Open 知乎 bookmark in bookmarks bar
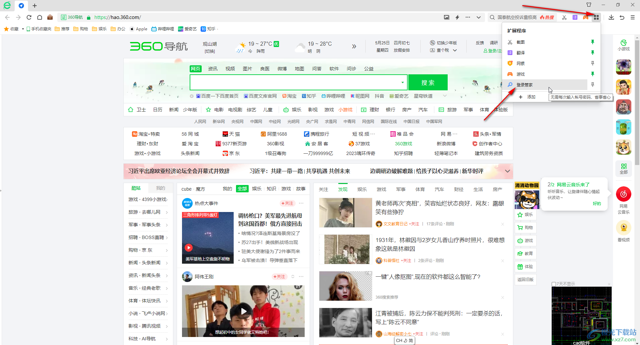Viewport: 640px width, 345px height. point(208,29)
